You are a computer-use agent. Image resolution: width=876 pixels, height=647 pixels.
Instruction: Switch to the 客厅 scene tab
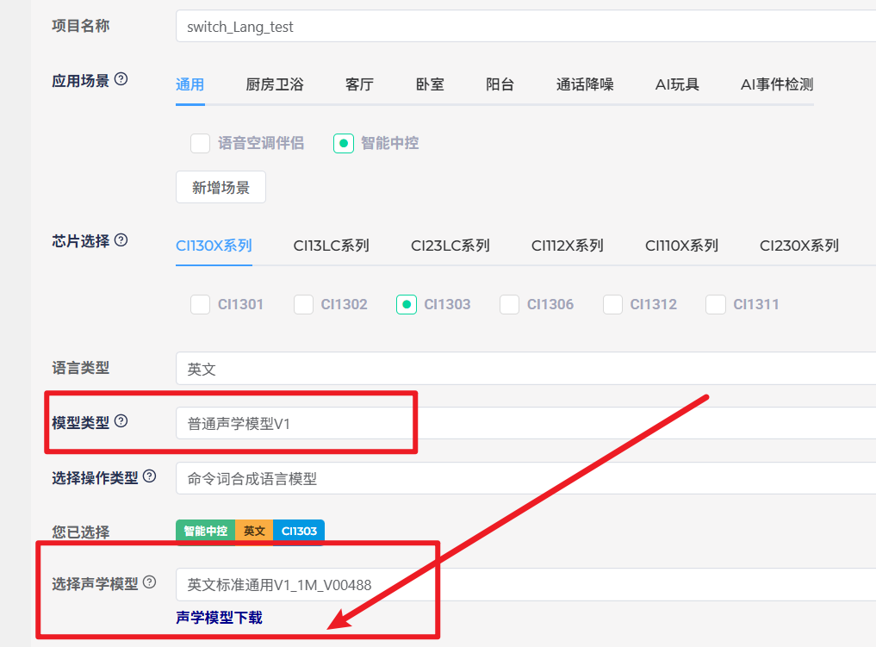359,84
